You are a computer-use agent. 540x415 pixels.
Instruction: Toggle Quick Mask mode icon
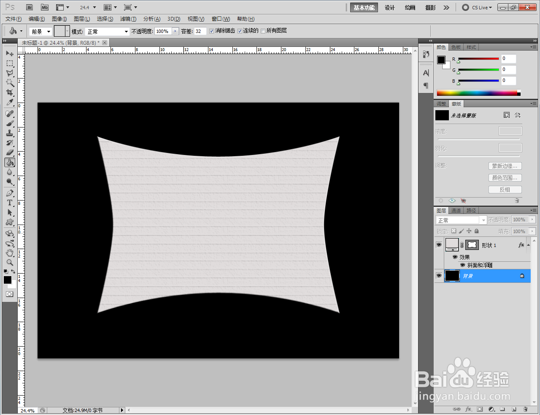(x=10, y=294)
